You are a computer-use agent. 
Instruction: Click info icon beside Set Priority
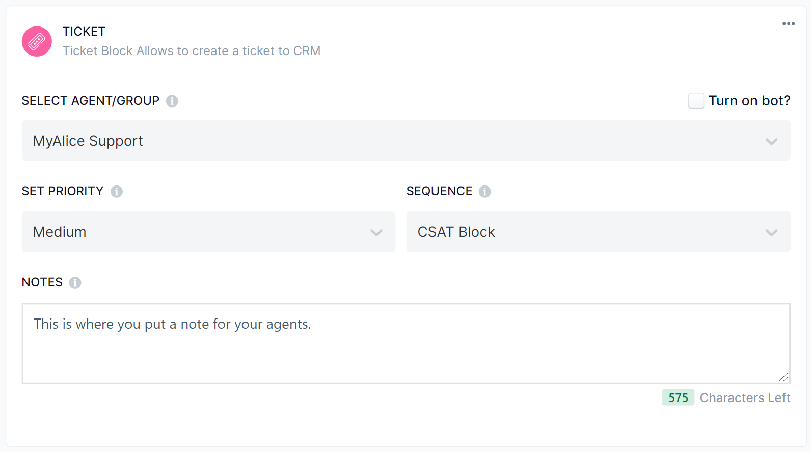(x=117, y=191)
